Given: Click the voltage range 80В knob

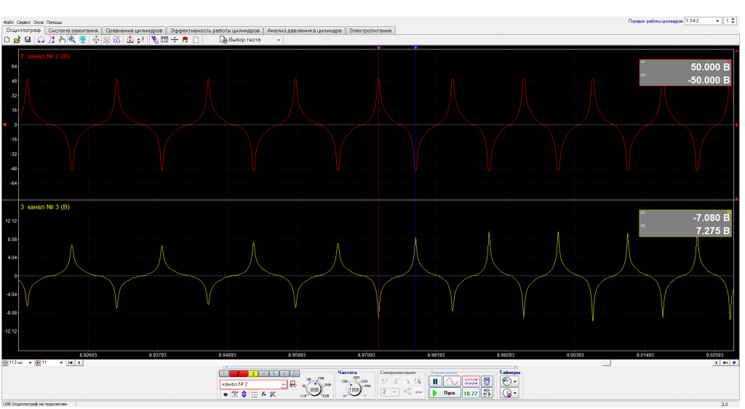Looking at the screenshot, I should click(314, 389).
